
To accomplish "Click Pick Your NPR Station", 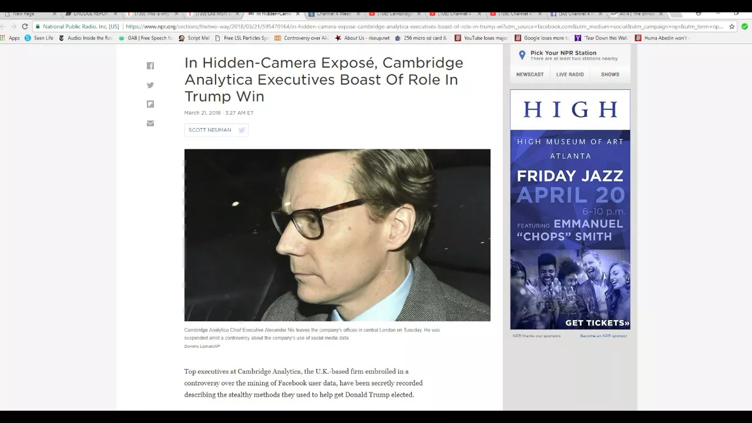I will (563, 53).
